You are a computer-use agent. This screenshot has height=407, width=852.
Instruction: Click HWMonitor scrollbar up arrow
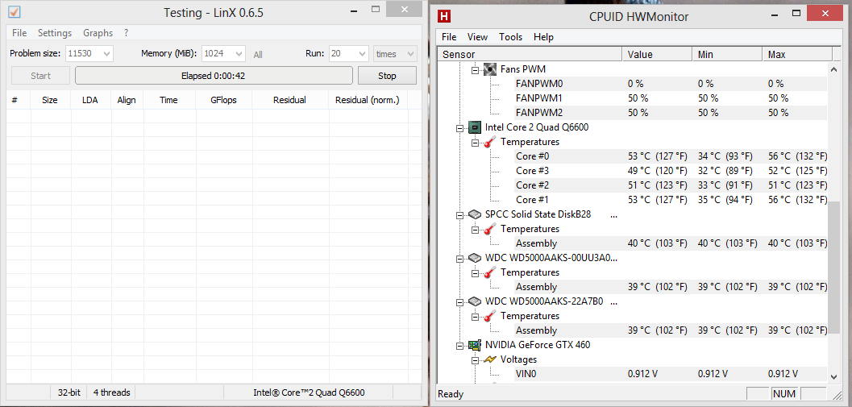pyautogui.click(x=834, y=69)
